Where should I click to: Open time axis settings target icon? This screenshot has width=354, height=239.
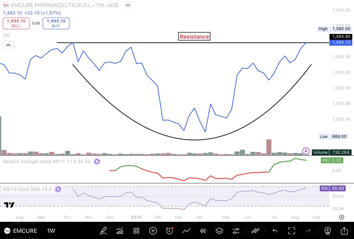tap(342, 217)
